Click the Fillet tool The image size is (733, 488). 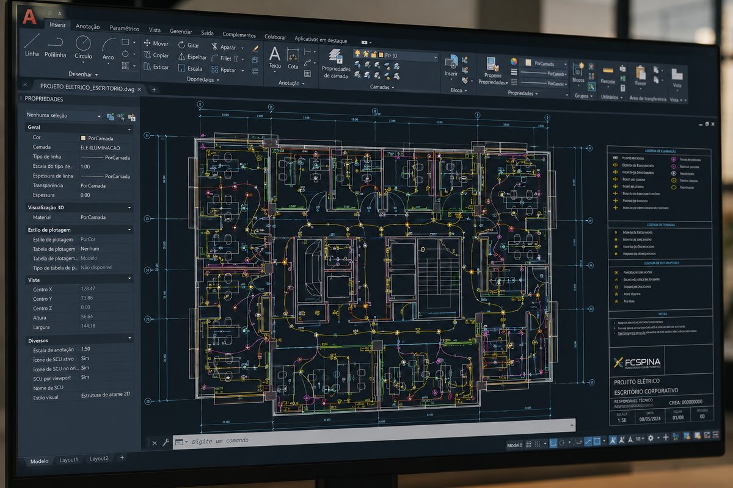[x=221, y=59]
